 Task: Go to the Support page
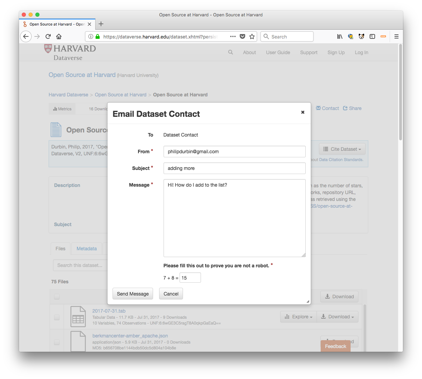pyautogui.click(x=309, y=52)
